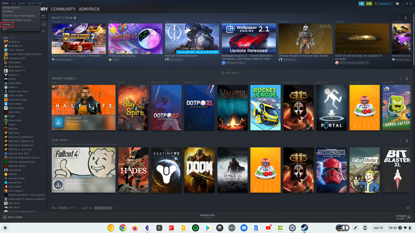Viewport: 415px width, 233px height.
Task: Open the advanced filter sliders icon
Action: [x=44, y=31]
